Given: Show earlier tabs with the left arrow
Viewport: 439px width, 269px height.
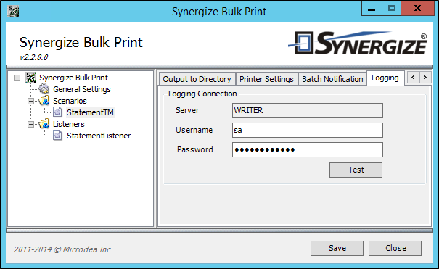Looking at the screenshot, I should [x=413, y=77].
